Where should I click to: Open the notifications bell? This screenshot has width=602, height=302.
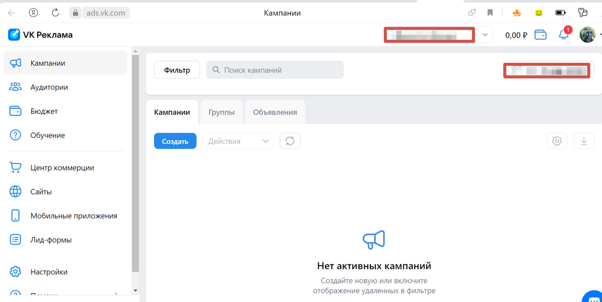(x=564, y=34)
